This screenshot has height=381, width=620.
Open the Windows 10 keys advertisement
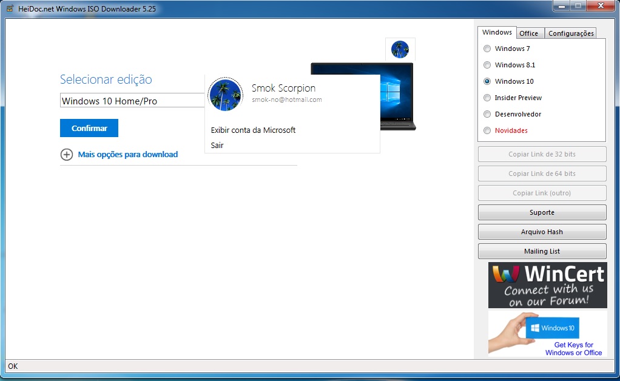tap(547, 334)
